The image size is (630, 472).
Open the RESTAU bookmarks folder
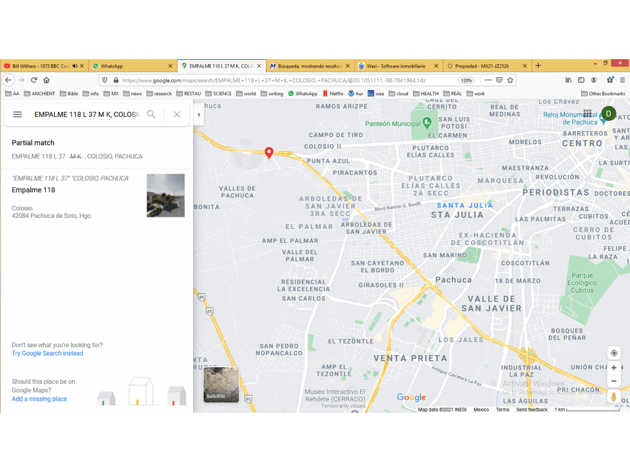coord(189,93)
